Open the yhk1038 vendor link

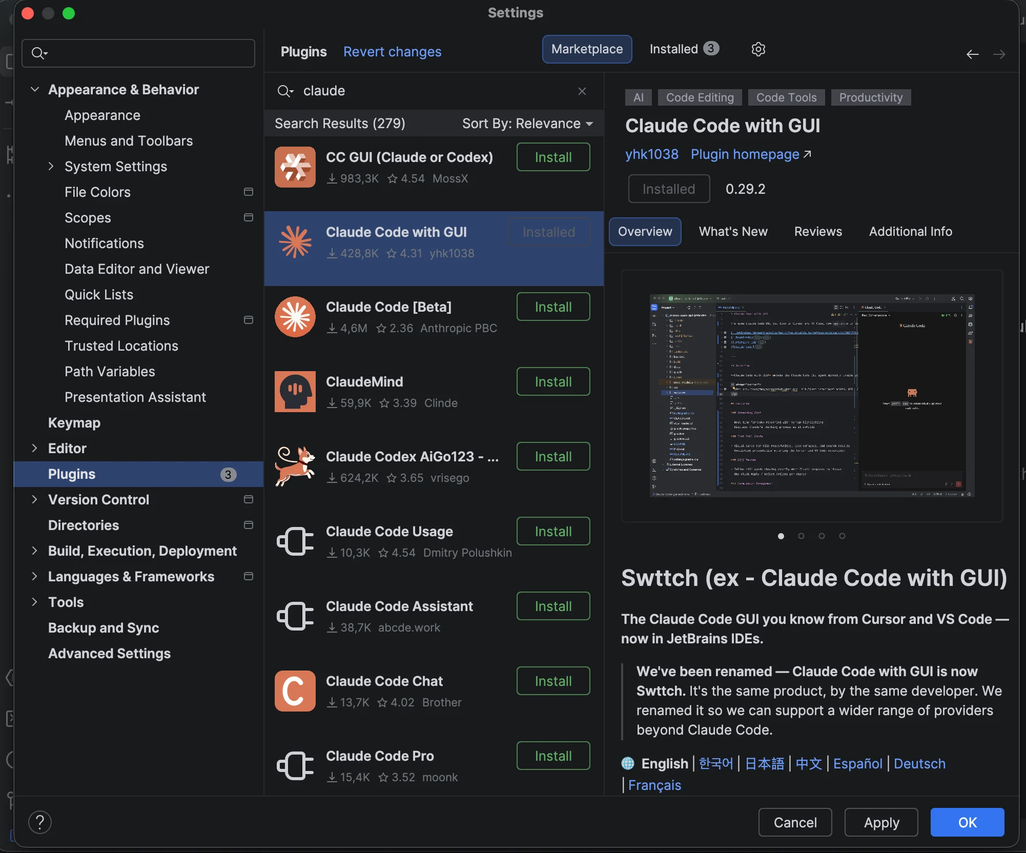[x=652, y=154]
